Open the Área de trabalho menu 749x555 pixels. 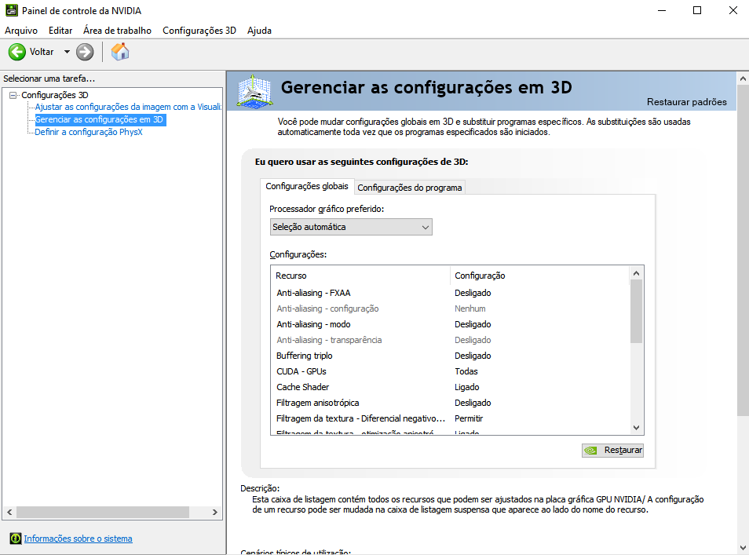(117, 30)
